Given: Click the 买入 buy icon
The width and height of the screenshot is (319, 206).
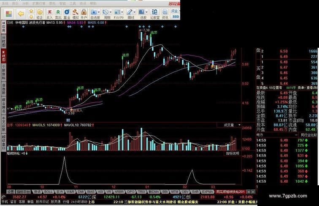Looking at the screenshot, I should click(49, 14).
